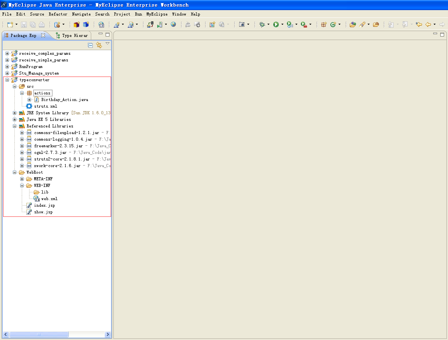Click the Back navigation yellow arrow
Image resolution: width=448 pixels, height=340 pixels.
[x=428, y=24]
